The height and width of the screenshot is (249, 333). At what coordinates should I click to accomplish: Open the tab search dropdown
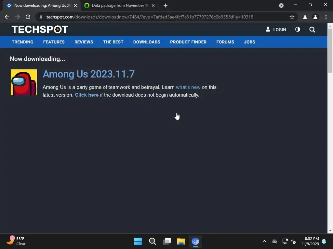[281, 6]
